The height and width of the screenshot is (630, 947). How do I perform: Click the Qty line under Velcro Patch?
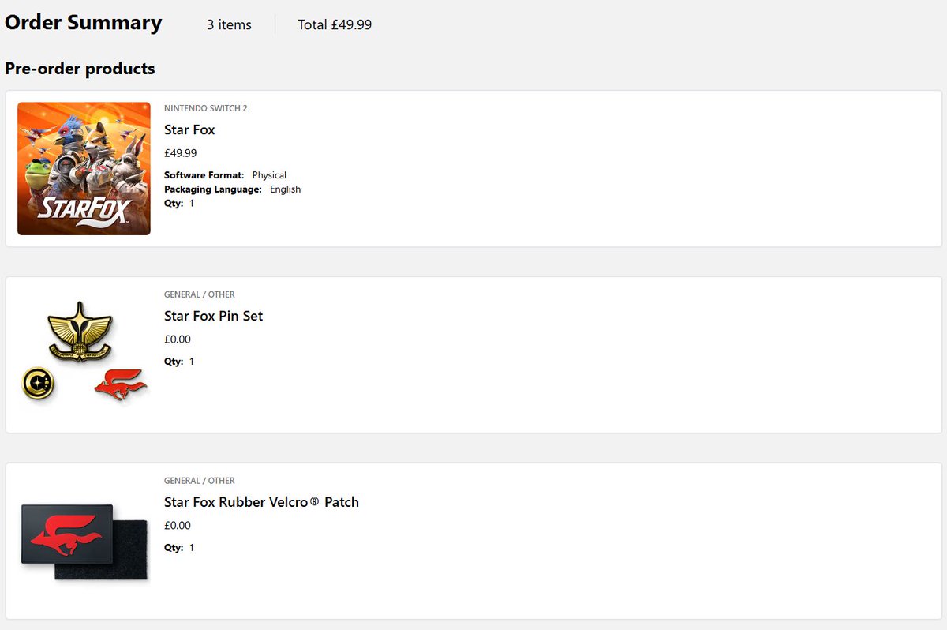coord(179,548)
